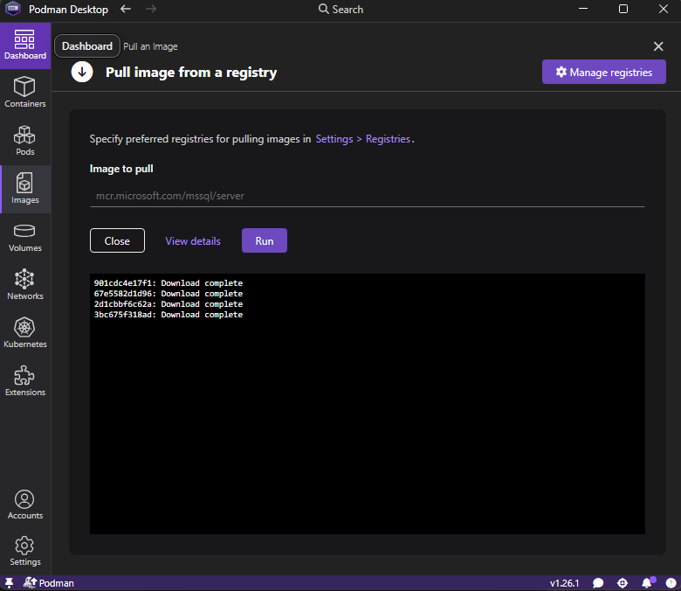Open the troubleshooting crosshair icon

[623, 583]
